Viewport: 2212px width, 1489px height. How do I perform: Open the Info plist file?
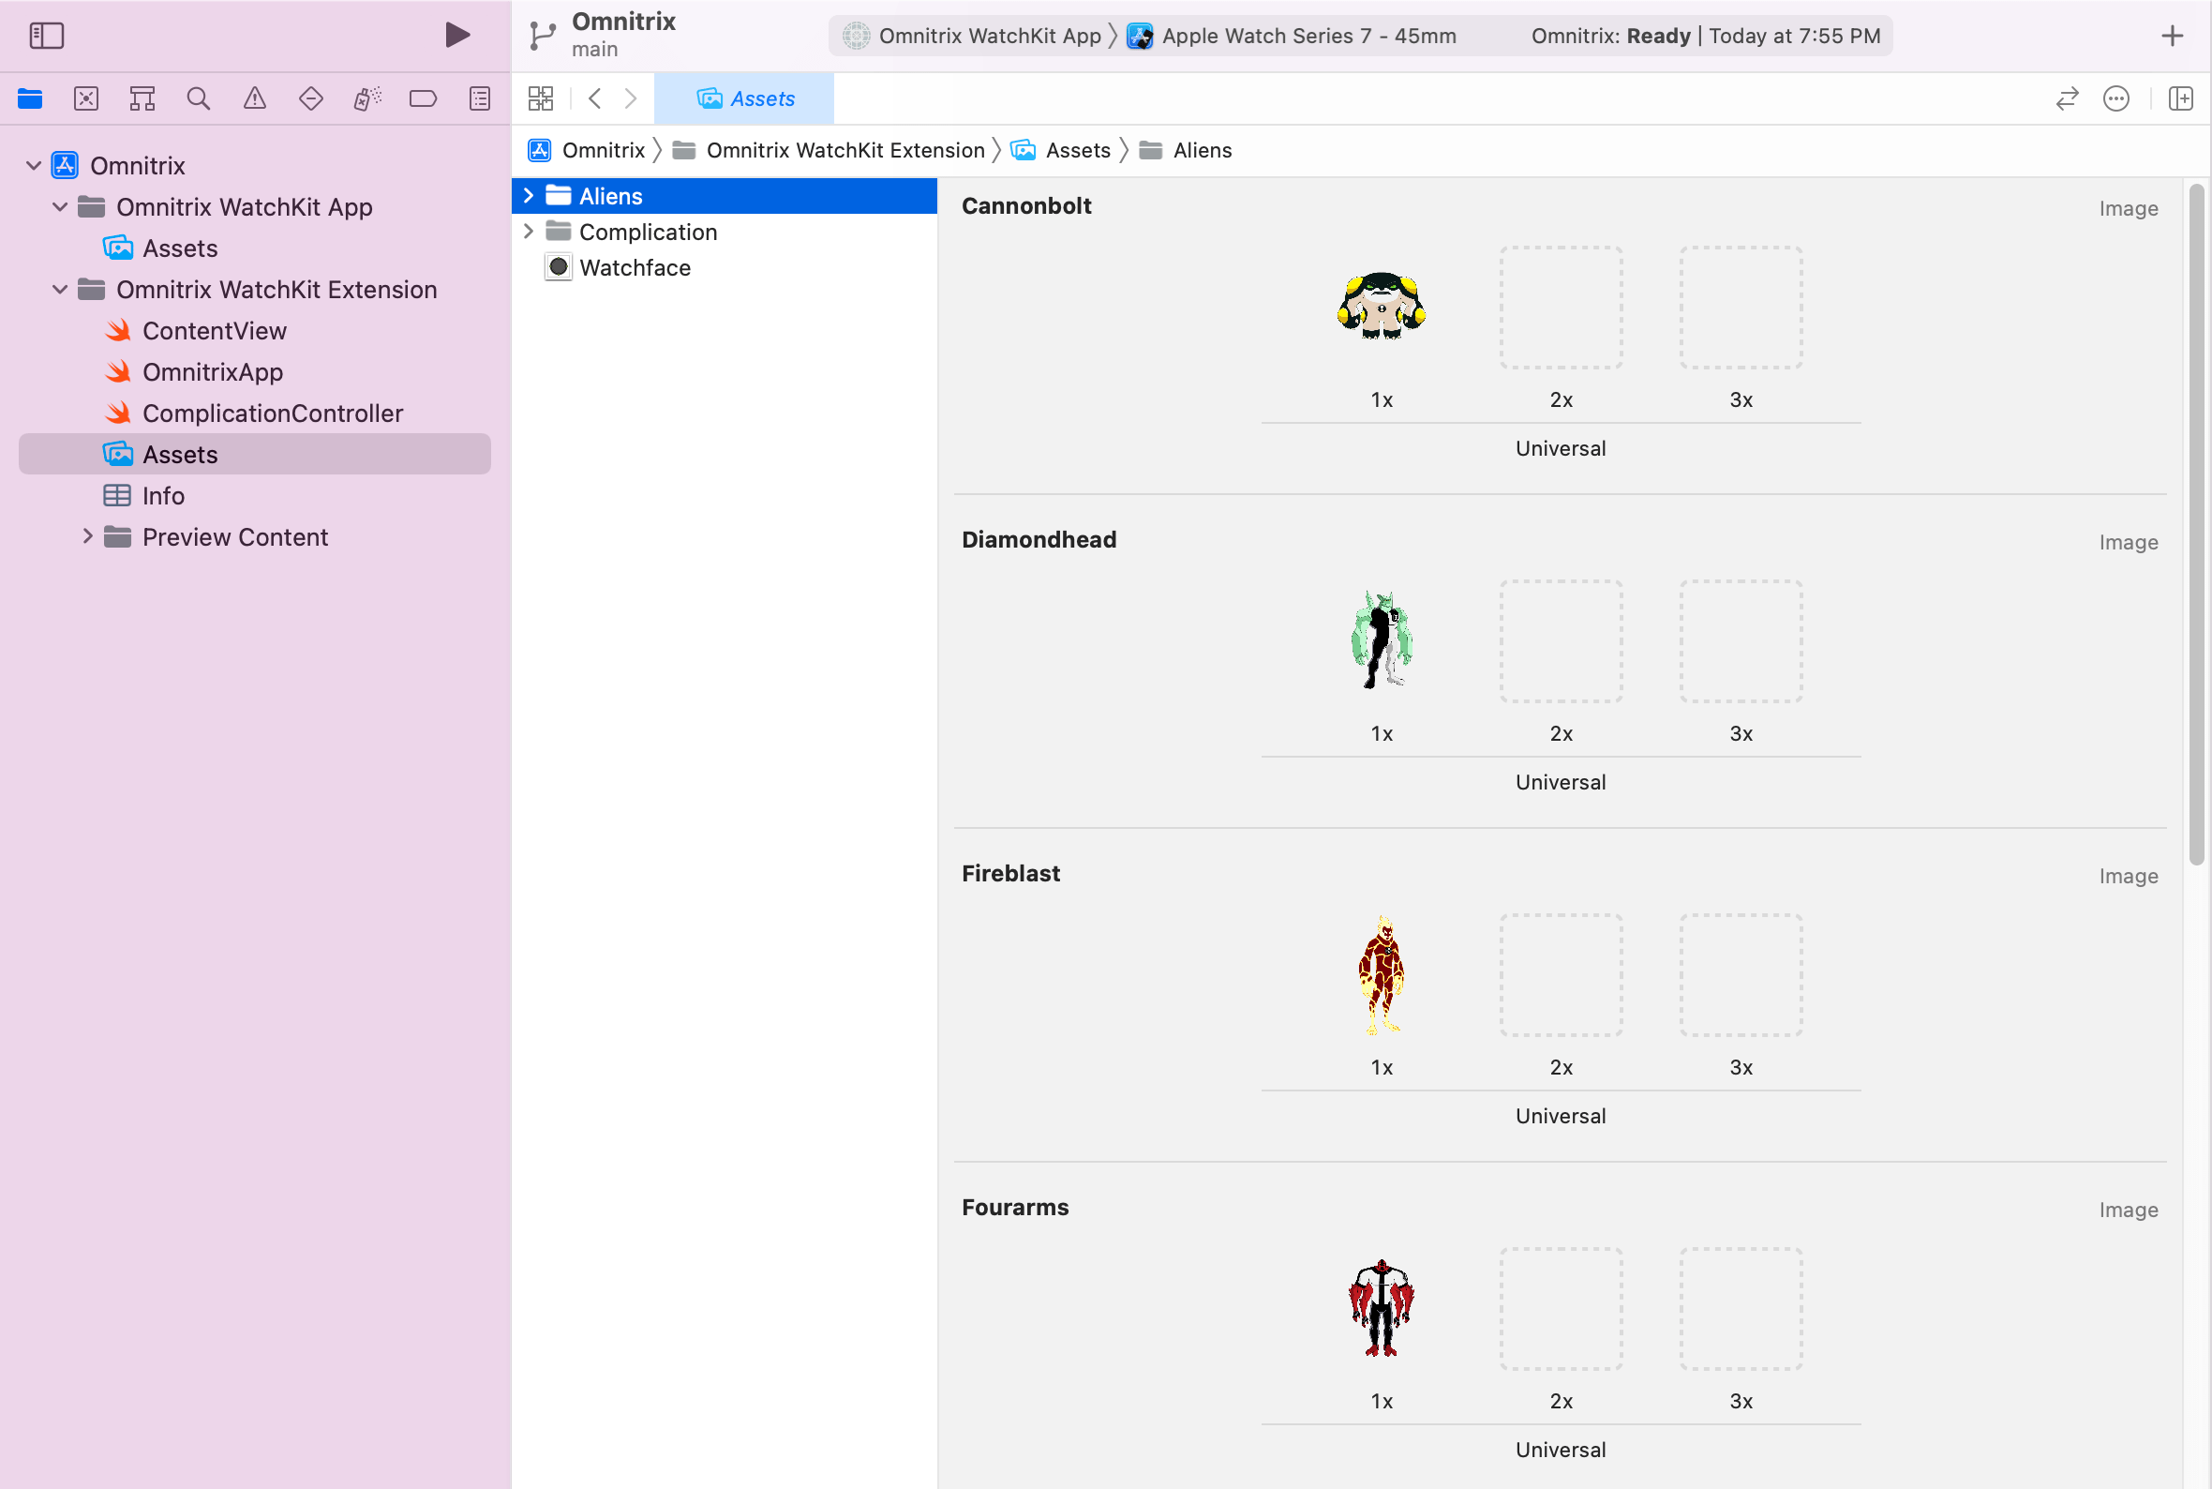coord(162,496)
